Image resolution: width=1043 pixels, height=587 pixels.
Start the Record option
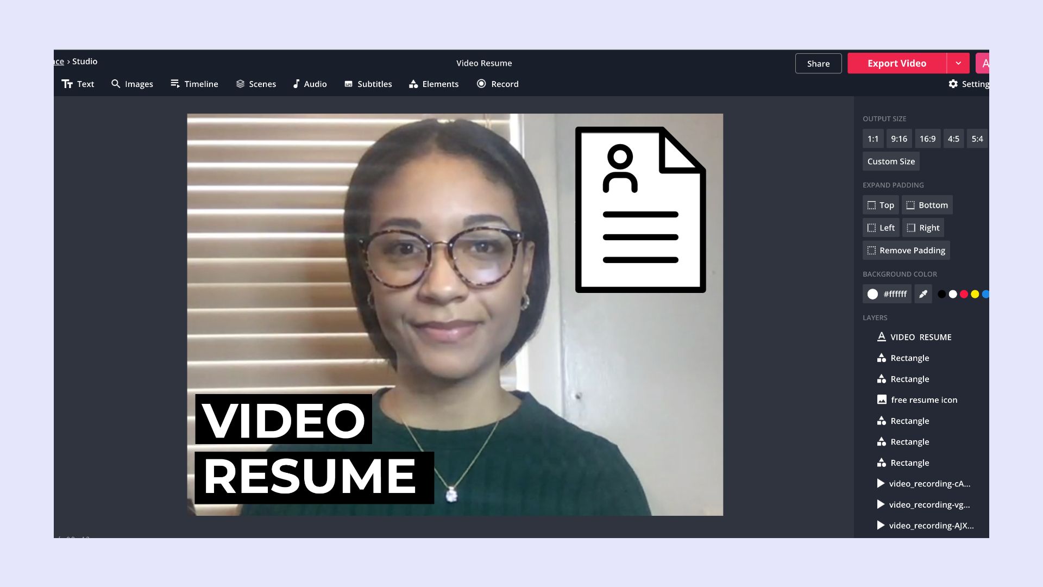click(498, 84)
